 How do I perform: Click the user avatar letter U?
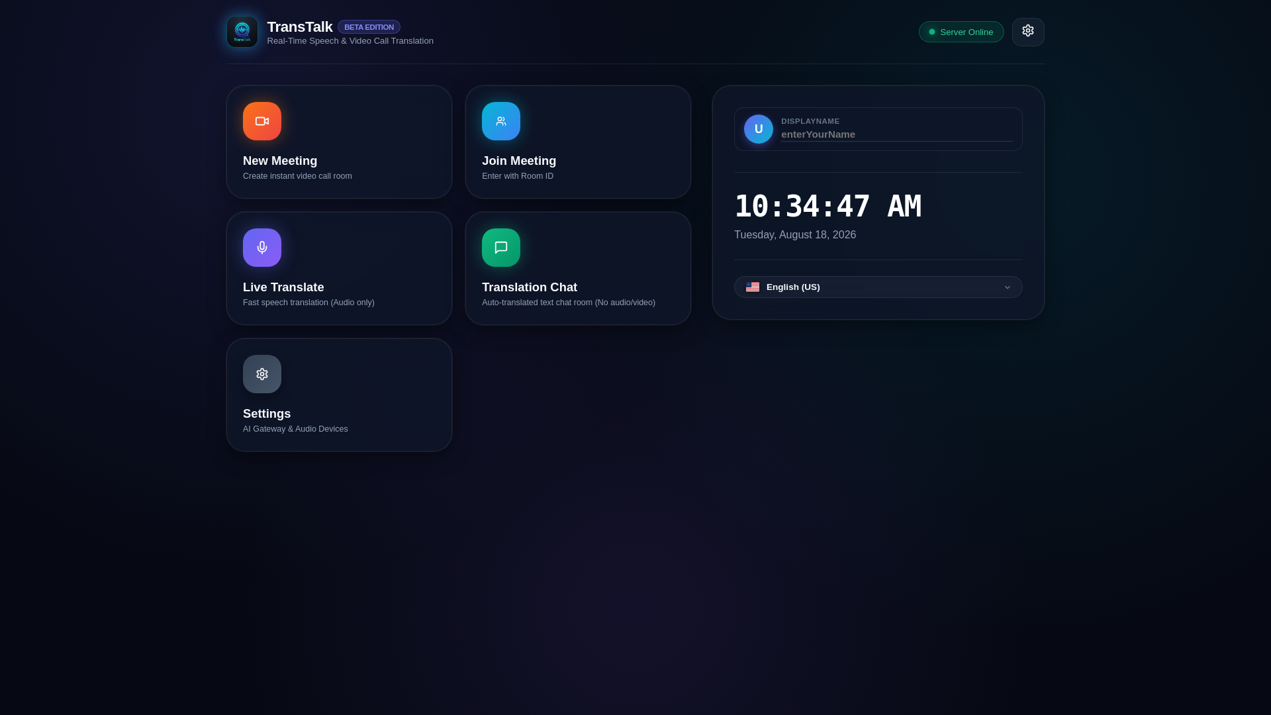coord(759,129)
